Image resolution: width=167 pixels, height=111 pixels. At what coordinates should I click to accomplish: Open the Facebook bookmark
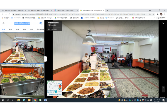click(x=110, y=18)
